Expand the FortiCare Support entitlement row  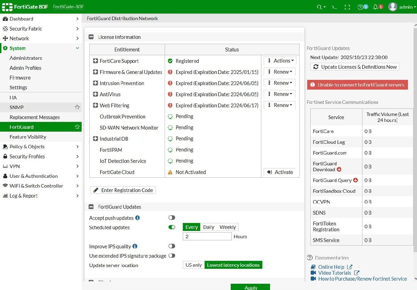pos(96,61)
